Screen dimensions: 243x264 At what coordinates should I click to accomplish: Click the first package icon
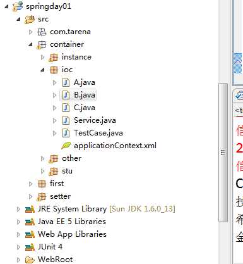click(42, 184)
